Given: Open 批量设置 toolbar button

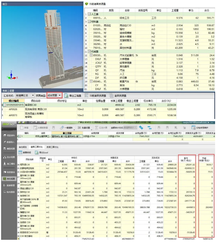Looking at the screenshot, I should [x=84, y=127].
